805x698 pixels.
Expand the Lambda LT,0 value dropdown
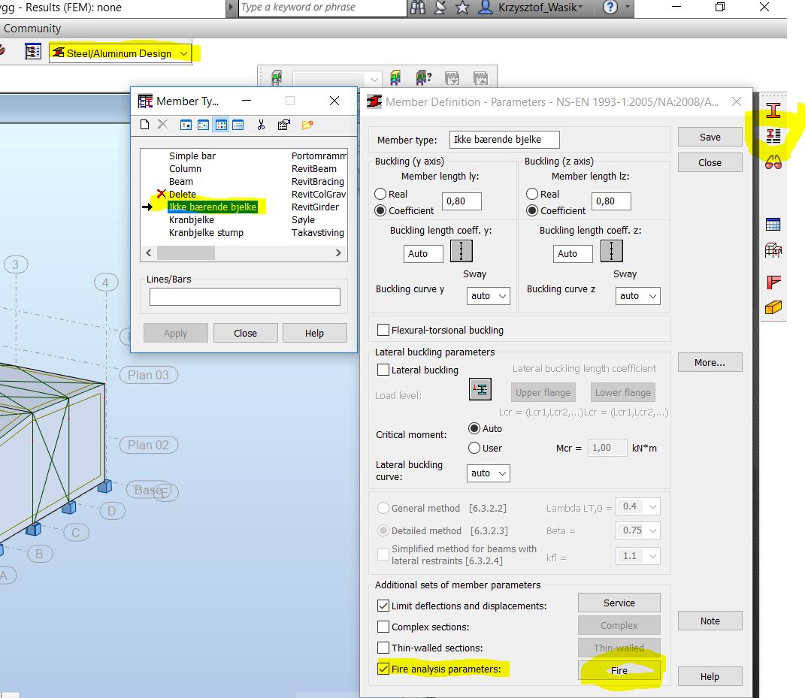637,506
